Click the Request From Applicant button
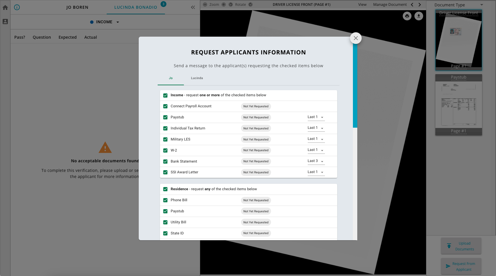Image resolution: width=496 pixels, height=276 pixels. tap(461, 266)
